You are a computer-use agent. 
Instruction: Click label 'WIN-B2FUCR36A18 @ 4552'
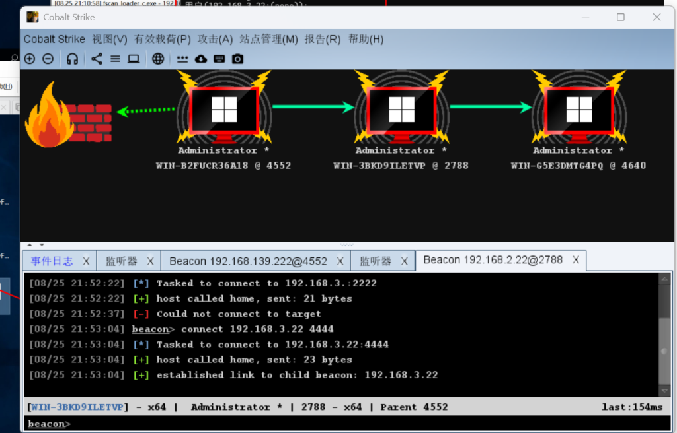click(223, 166)
